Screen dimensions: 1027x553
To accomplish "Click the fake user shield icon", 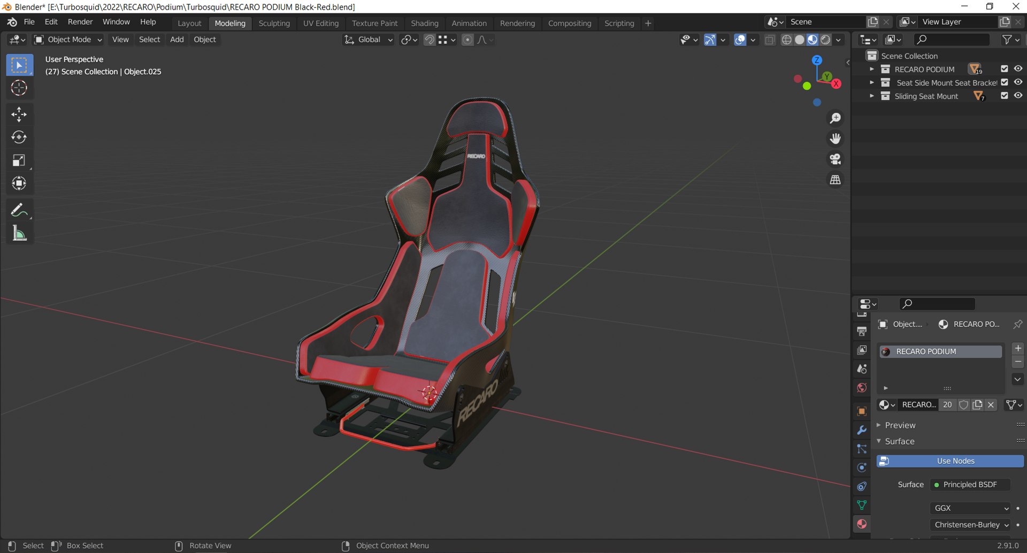I will click(963, 405).
